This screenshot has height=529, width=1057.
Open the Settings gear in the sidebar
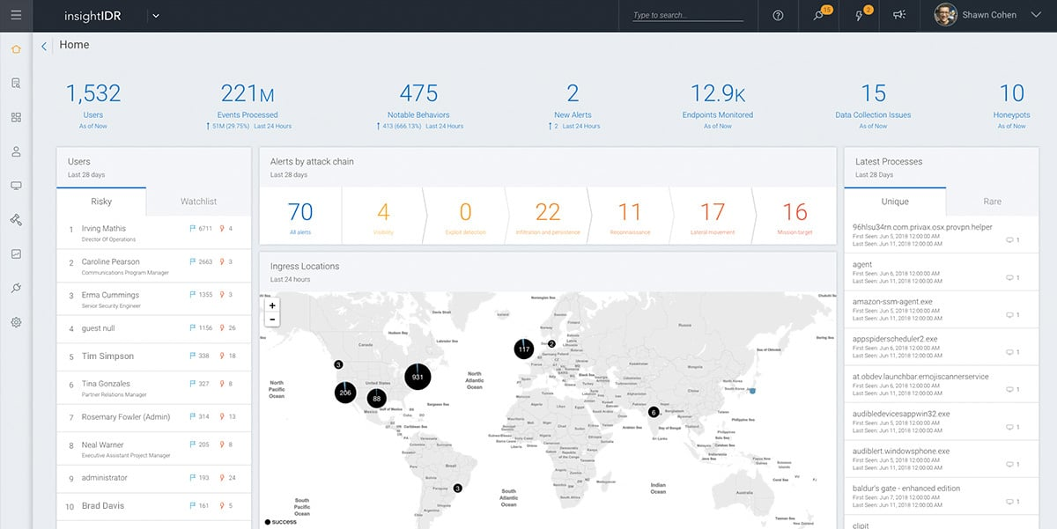[x=16, y=322]
